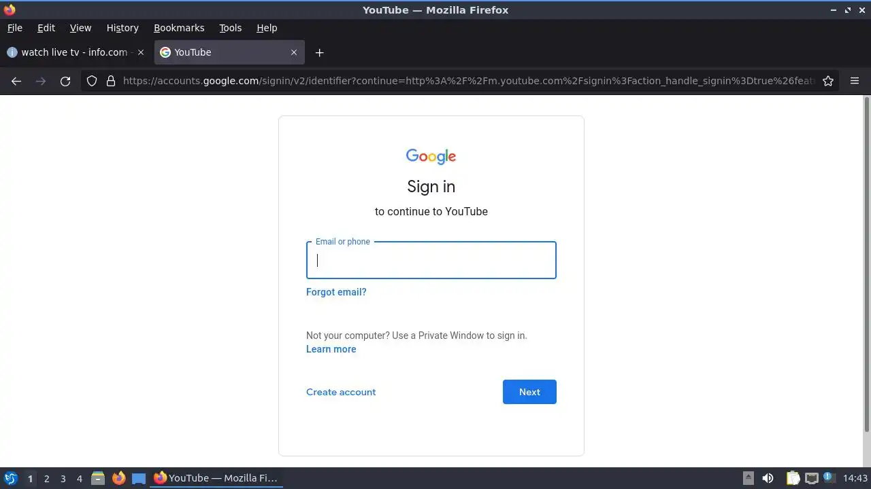
Task: Open the Bookmarks menu
Action: point(179,28)
